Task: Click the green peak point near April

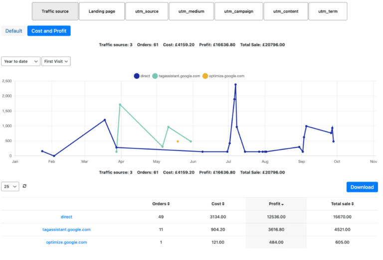Action: [x=120, y=105]
